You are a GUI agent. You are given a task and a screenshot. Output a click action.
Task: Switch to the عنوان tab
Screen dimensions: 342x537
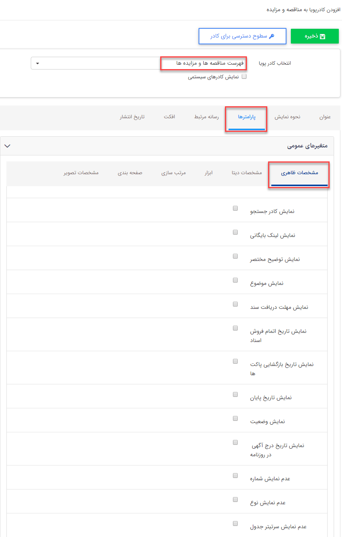(326, 117)
